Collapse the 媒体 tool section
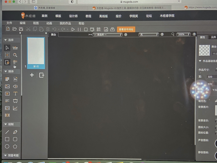The width and height of the screenshot is (217, 163). (x=6, y=71)
